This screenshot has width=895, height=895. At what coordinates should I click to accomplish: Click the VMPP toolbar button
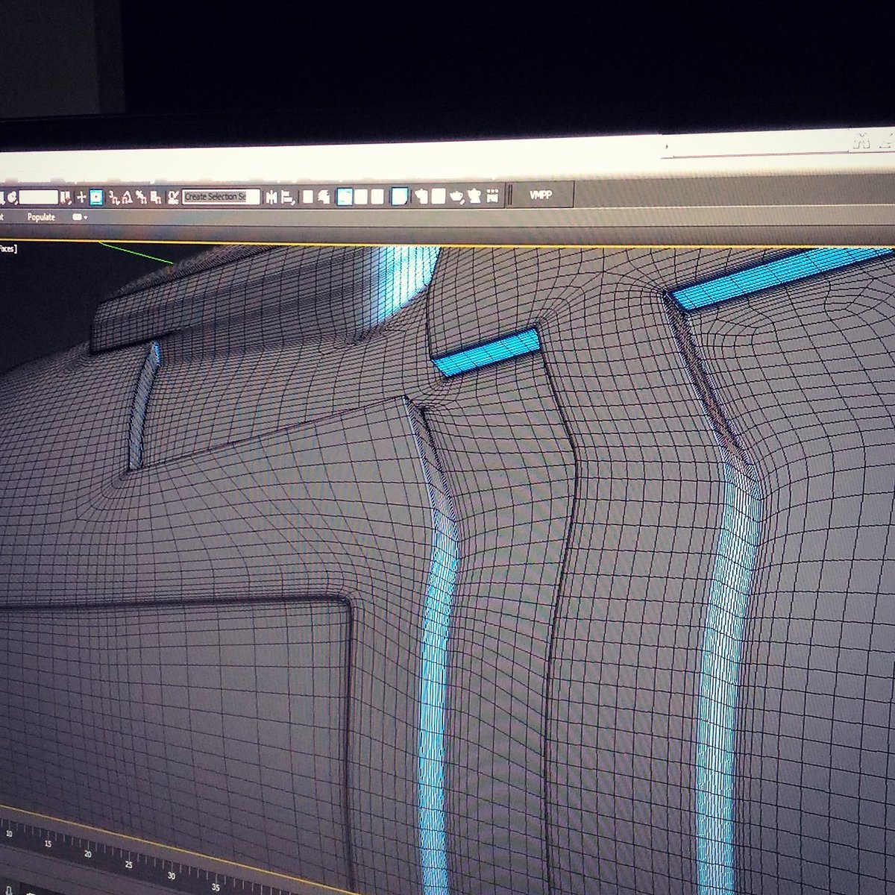[541, 195]
